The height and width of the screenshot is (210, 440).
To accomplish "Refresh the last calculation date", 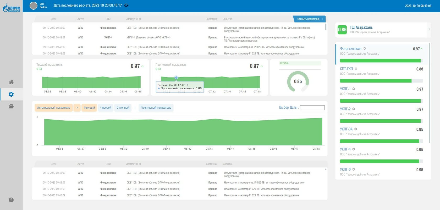I will coord(126,5).
